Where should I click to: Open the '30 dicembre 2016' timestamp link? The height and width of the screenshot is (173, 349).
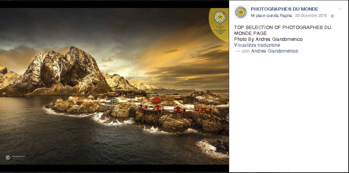(x=311, y=16)
